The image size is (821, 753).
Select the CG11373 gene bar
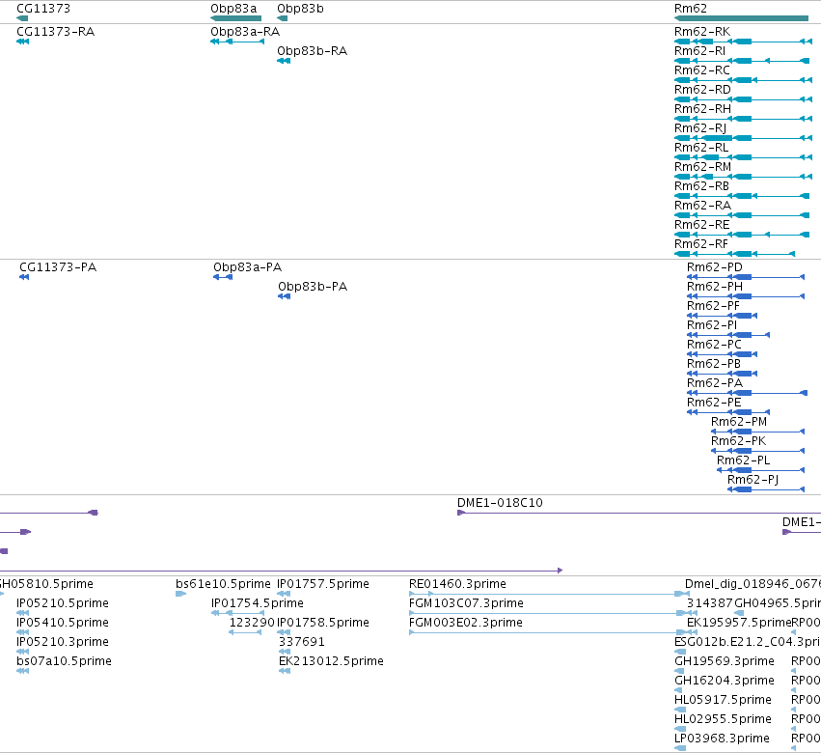tap(22, 18)
